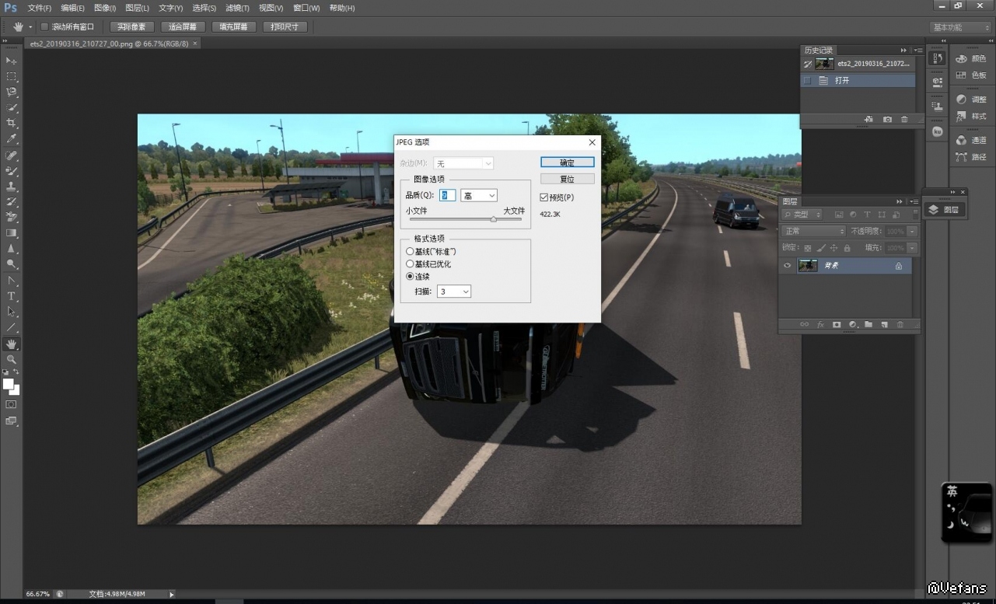Click the JPEG quality file size slider
Viewport: 996px width, 604px height.
pyautogui.click(x=466, y=219)
